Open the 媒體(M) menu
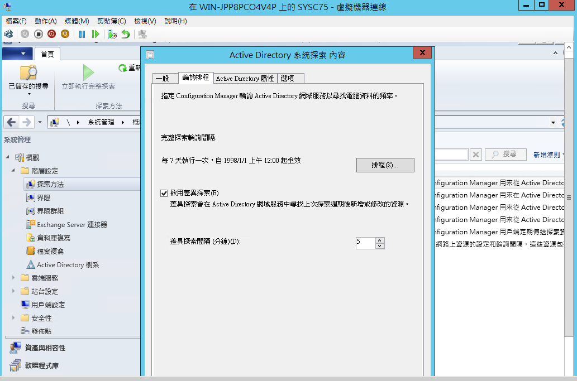 [77, 21]
